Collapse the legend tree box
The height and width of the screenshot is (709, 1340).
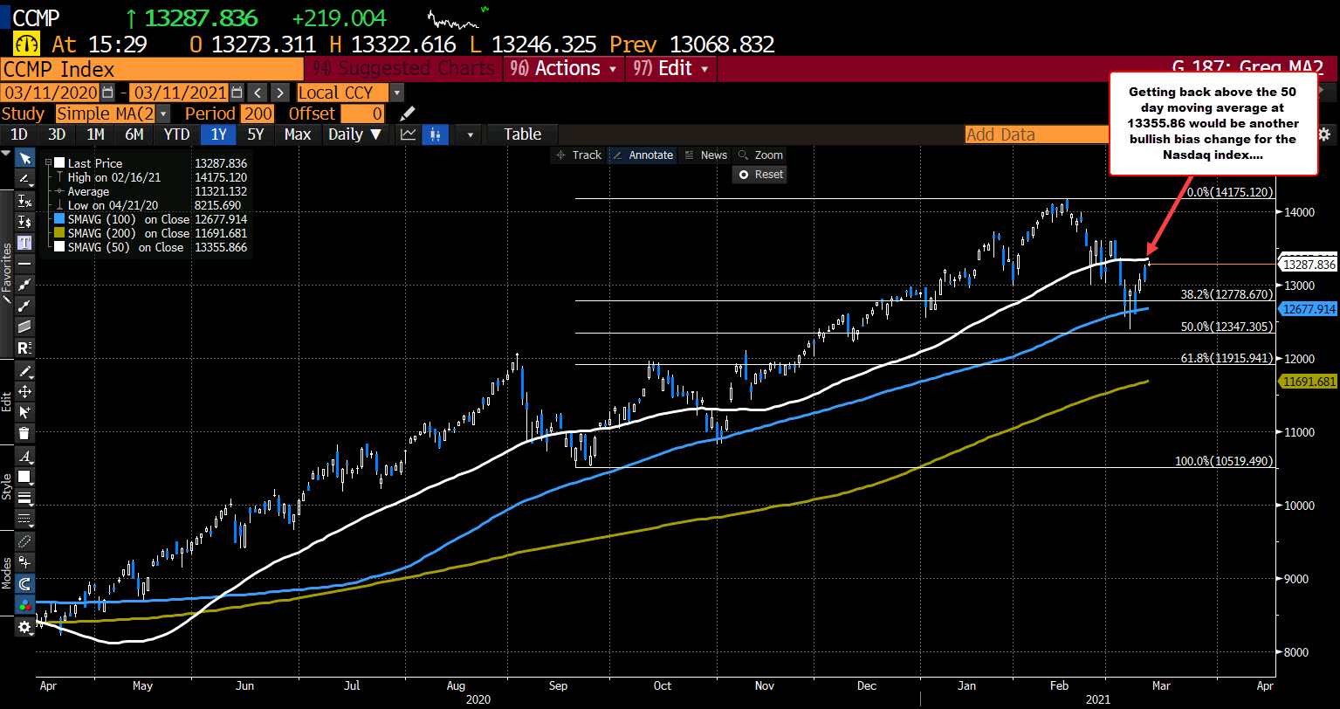tap(46, 163)
